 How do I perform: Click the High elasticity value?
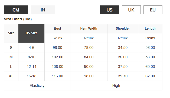[116, 86]
